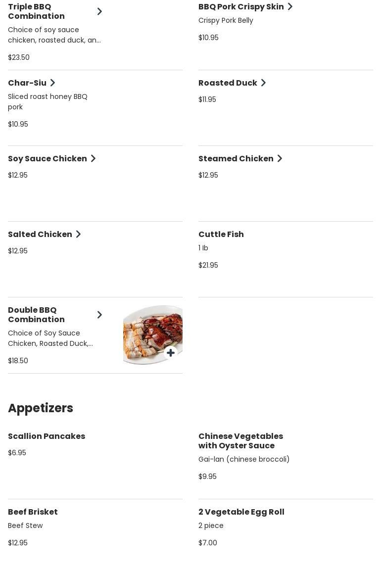This screenshot has width=381, height=574.
Task: Click the chevron next to Char-Siu
Action: click(x=53, y=83)
